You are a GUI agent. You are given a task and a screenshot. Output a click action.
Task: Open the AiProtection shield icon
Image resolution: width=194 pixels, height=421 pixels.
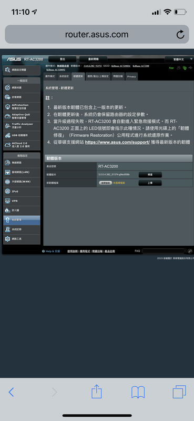click(7, 107)
